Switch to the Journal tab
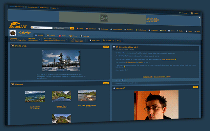The width and height of the screenshot is (210, 131). tap(85, 36)
